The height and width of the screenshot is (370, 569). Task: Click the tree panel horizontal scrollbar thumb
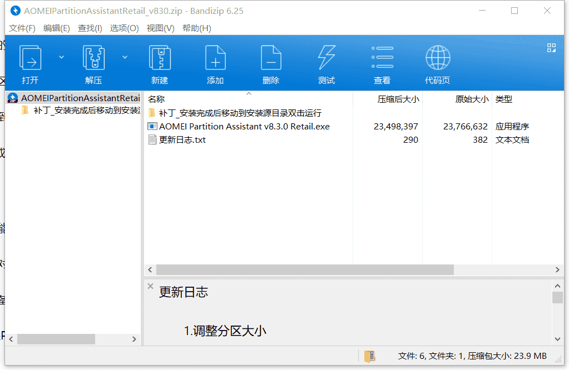pos(56,339)
